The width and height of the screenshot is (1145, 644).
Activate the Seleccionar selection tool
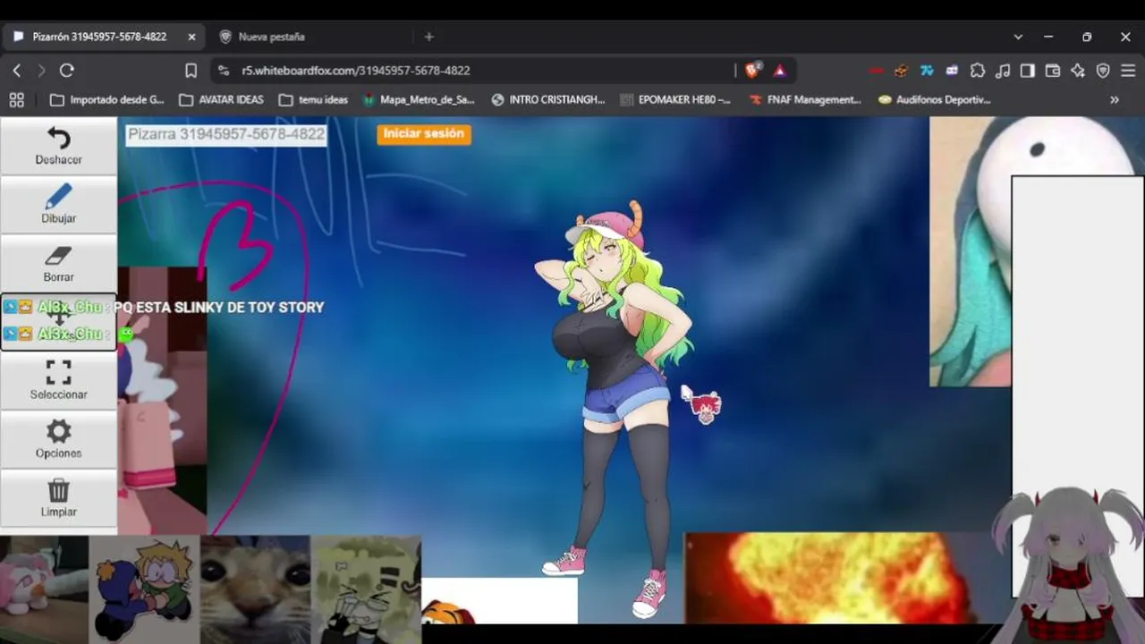58,381
